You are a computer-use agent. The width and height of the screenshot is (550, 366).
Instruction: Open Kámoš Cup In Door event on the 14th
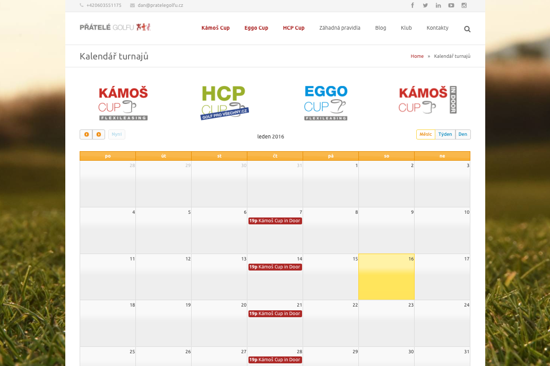click(275, 267)
